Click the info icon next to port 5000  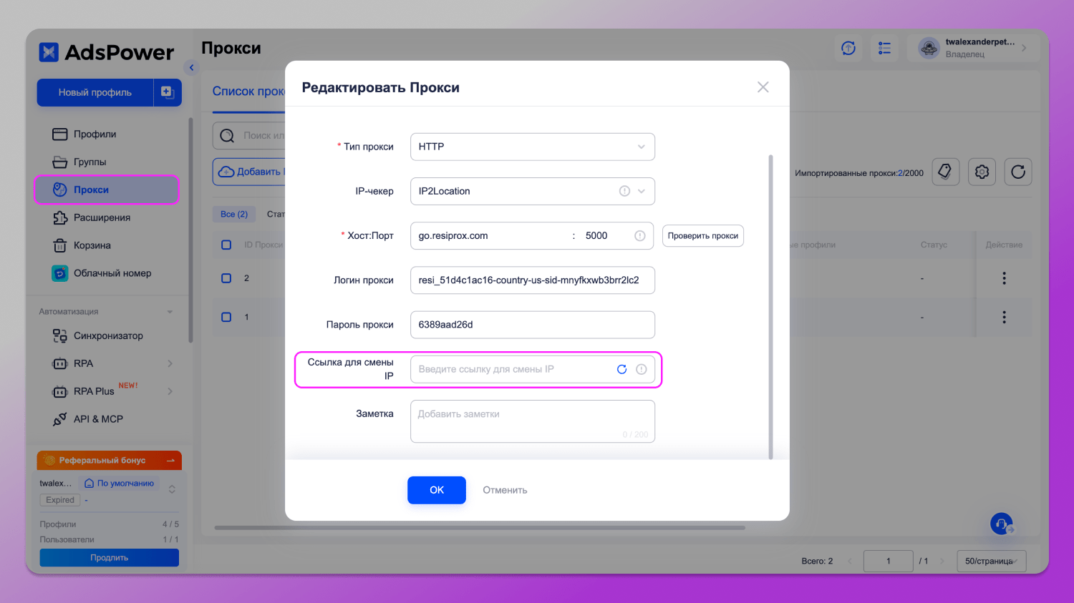640,236
